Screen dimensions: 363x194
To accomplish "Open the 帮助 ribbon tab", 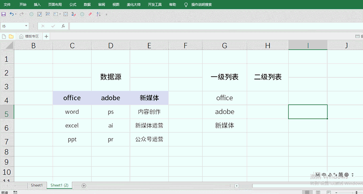I will pos(173,5).
